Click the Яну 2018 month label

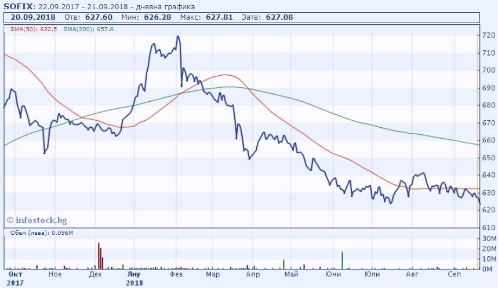[x=134, y=278]
